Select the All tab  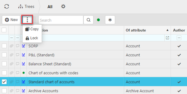pos(50,7)
